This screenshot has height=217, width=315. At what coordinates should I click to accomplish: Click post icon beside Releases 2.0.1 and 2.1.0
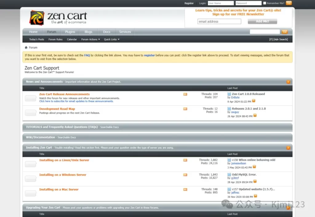pyautogui.click(x=229, y=108)
